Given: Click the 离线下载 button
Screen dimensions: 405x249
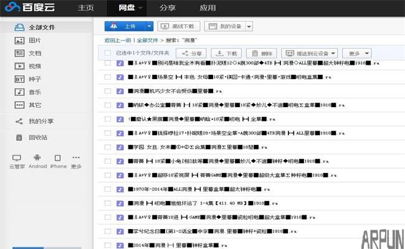Looking at the screenshot, I should [179, 26].
